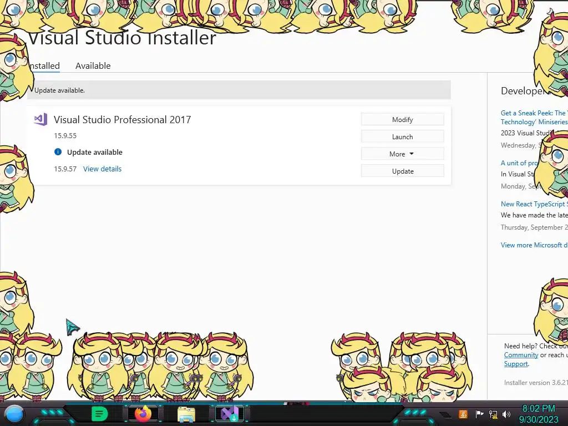Open the New React TypeScript news link
Screen dimensions: 568x426
tap(534, 204)
